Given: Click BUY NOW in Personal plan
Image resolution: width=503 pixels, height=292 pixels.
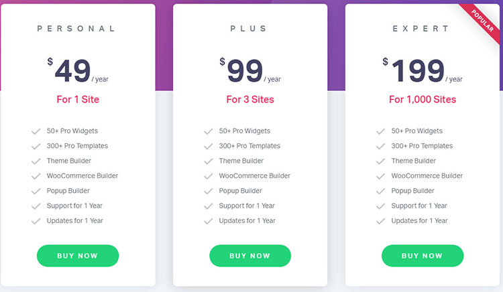Looking at the screenshot, I should click(x=77, y=256).
